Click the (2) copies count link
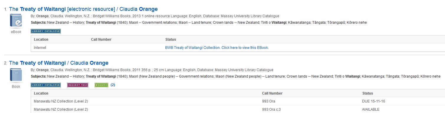Screen dimensions: 445x113 (x=113, y=85)
